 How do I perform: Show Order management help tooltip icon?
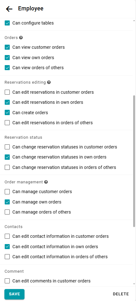[46, 182]
